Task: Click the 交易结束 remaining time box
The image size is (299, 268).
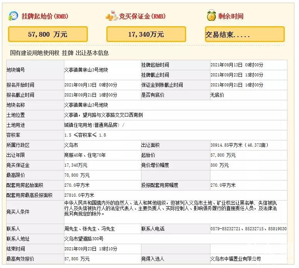Action: pos(245,34)
